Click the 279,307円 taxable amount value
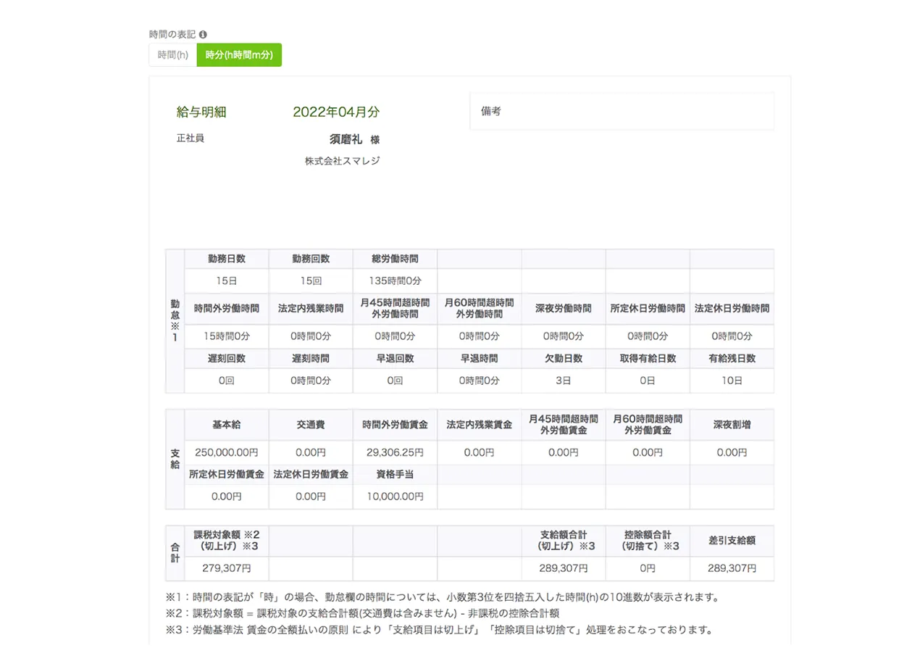 227,568
